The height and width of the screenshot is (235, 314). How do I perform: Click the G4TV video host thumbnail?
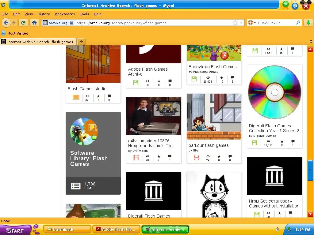154,116
